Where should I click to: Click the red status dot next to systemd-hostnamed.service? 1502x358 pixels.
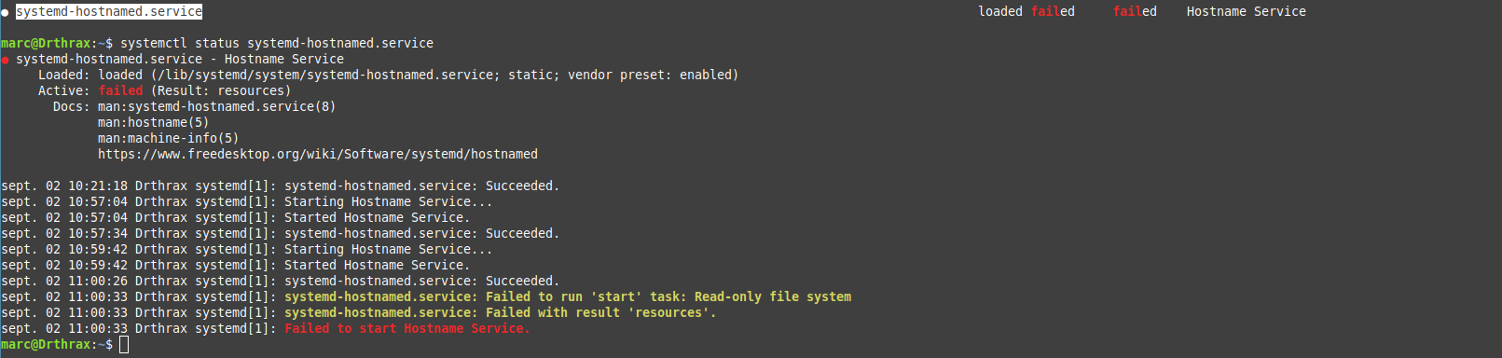pyautogui.click(x=5, y=60)
